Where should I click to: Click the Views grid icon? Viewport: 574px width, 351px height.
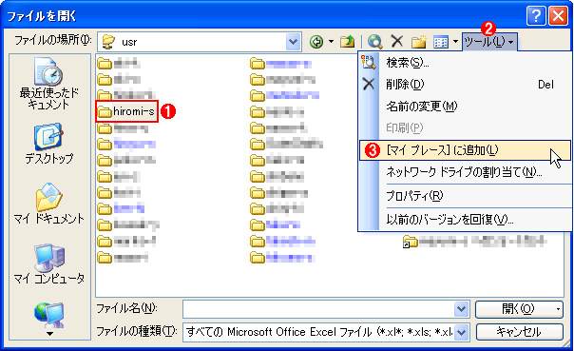[x=441, y=43]
